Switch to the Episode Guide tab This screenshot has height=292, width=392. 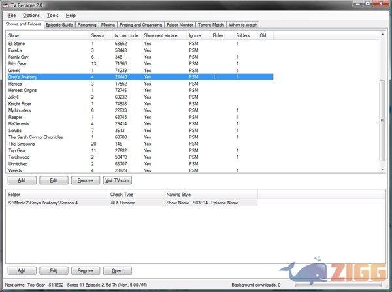pos(59,25)
